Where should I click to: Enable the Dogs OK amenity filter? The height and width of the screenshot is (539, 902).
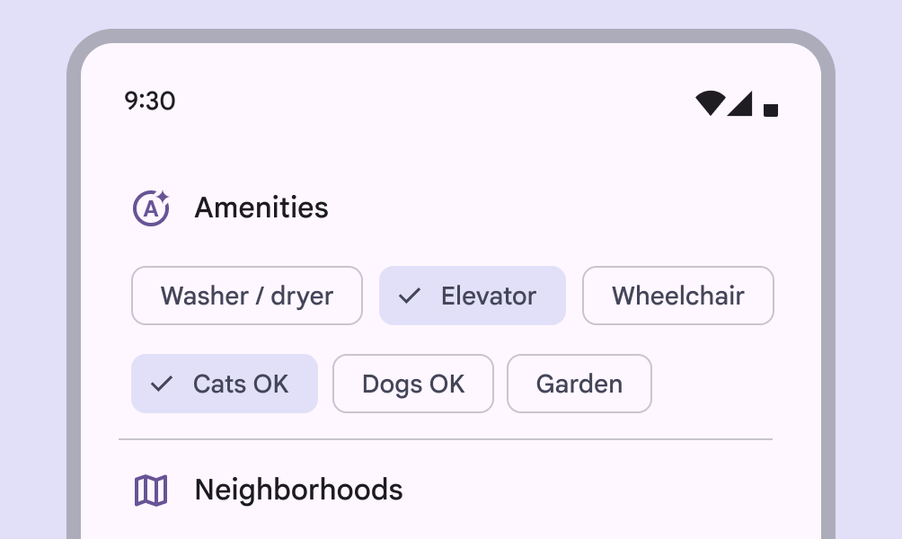click(x=412, y=384)
